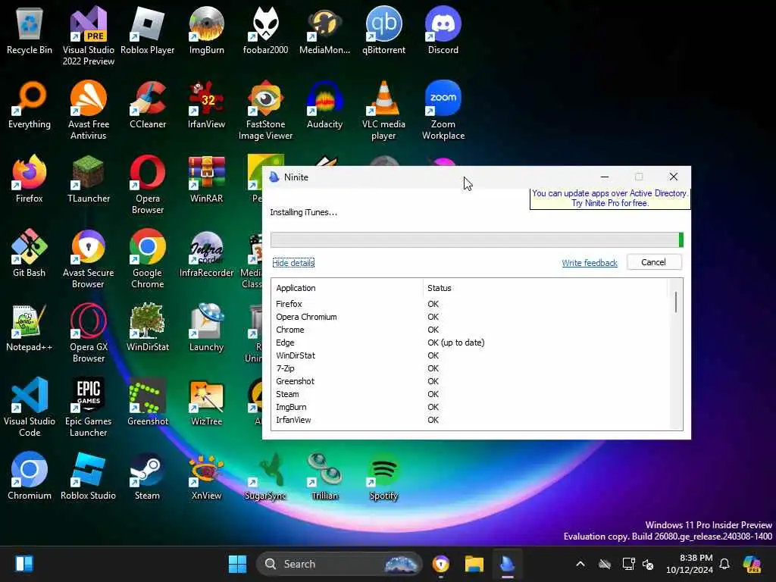Select the Spotify desktop icon
This screenshot has width=776, height=582.
point(383,476)
